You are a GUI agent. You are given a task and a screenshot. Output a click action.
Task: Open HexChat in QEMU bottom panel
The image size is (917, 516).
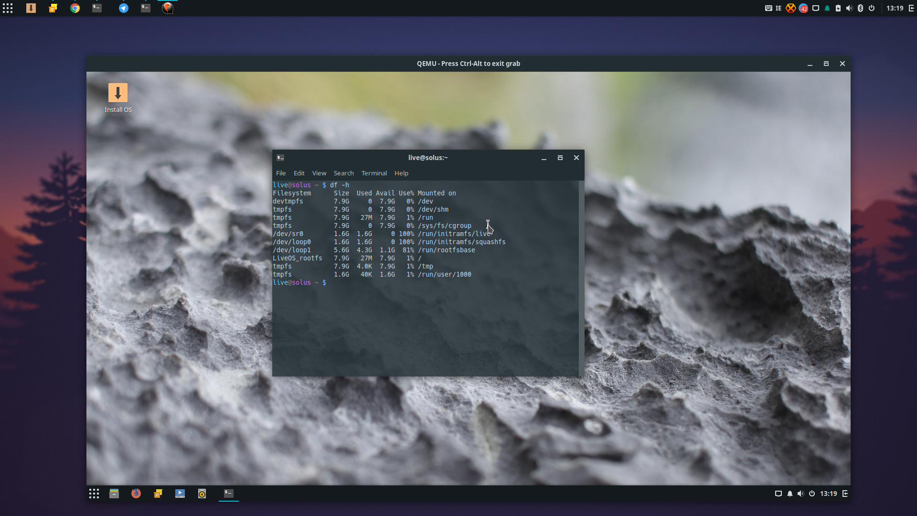(x=158, y=494)
